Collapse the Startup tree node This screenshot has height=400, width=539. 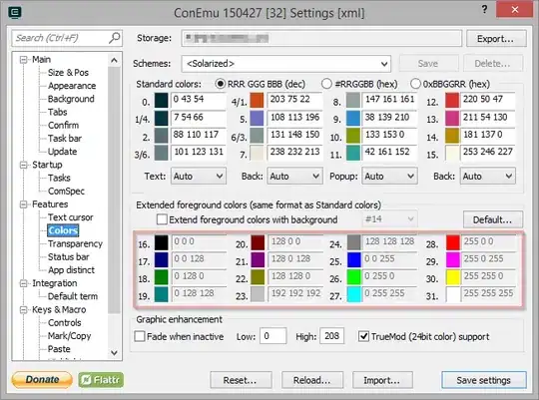pyautogui.click(x=23, y=165)
